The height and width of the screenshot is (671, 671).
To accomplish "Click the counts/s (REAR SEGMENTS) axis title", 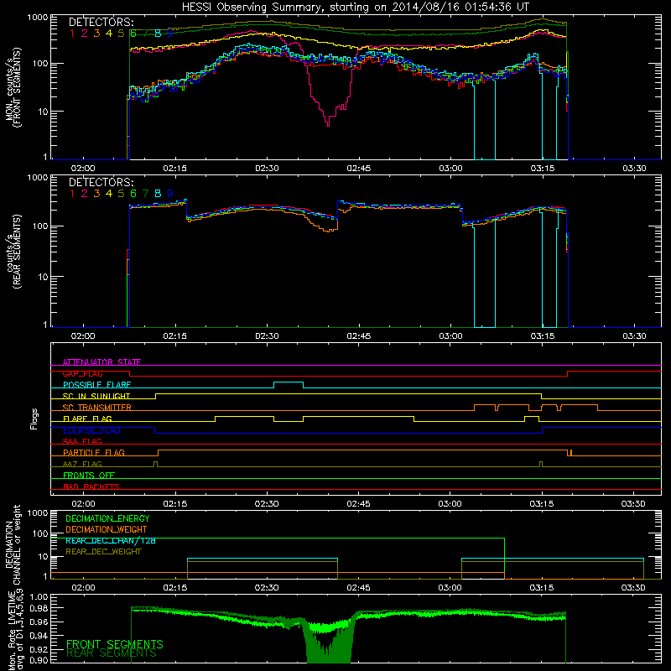I will (x=13, y=252).
